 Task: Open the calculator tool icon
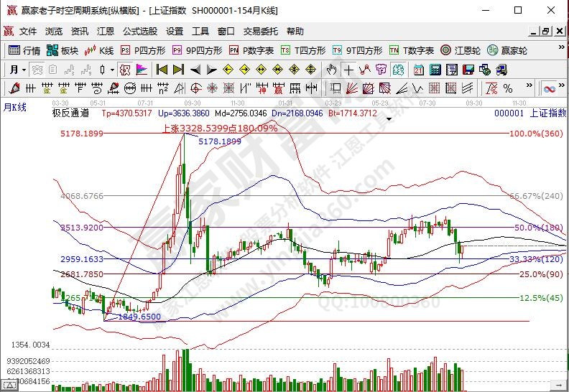[435, 70]
